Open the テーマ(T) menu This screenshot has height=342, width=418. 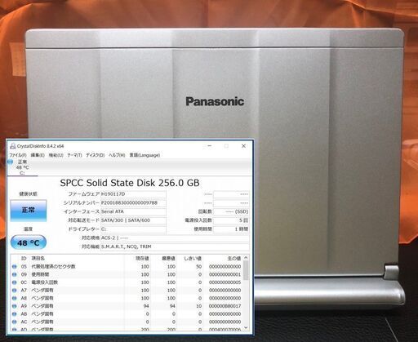[x=74, y=155]
